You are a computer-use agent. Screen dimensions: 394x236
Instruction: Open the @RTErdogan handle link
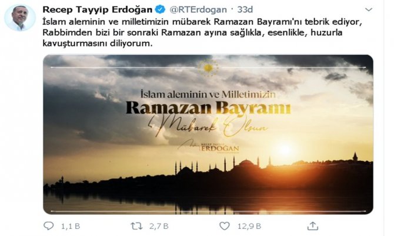(198, 9)
